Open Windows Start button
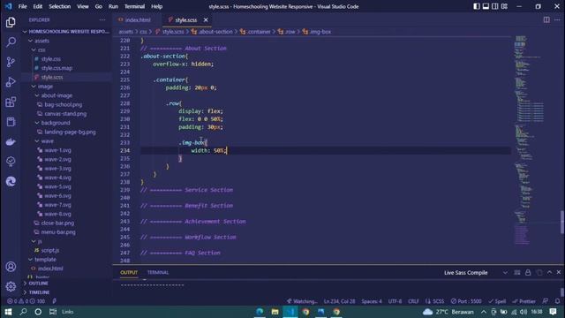The height and width of the screenshot is (318, 565). (8, 312)
